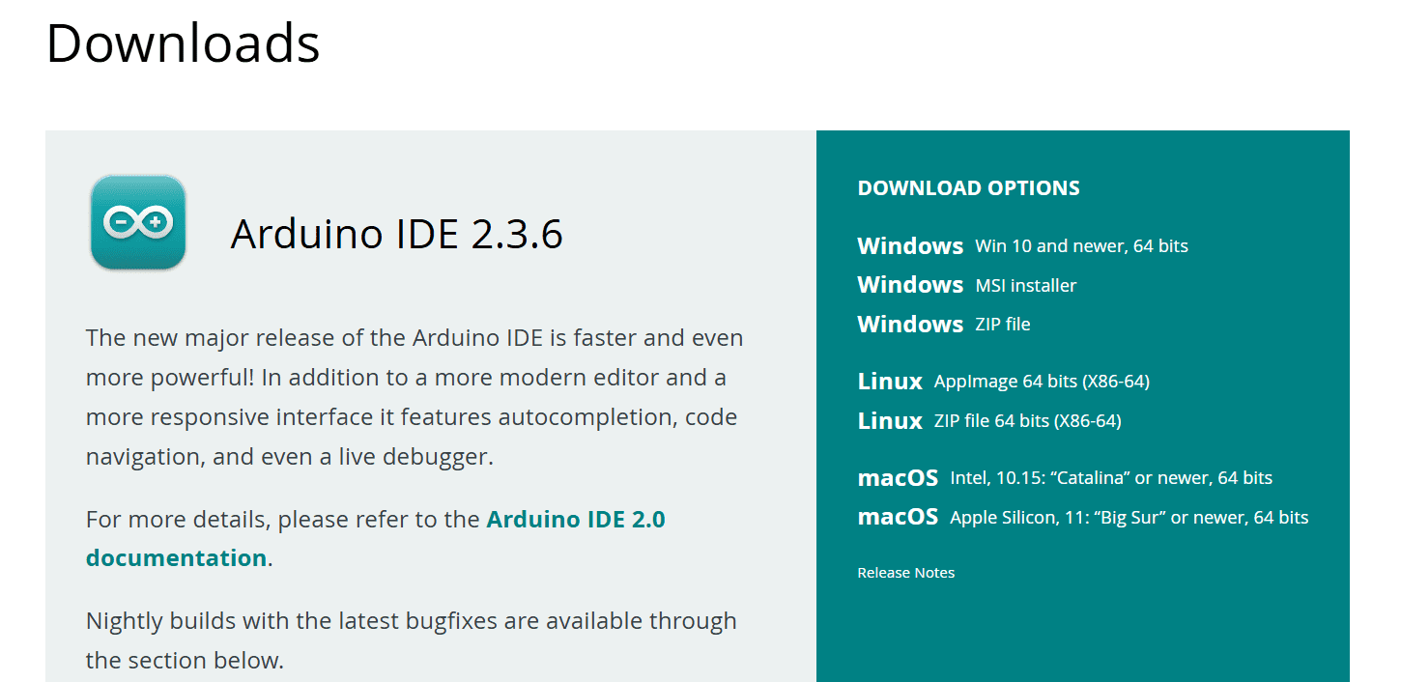This screenshot has width=1401, height=682.
Task: Click the DOWNLOAD OPTIONS heading
Action: (968, 188)
